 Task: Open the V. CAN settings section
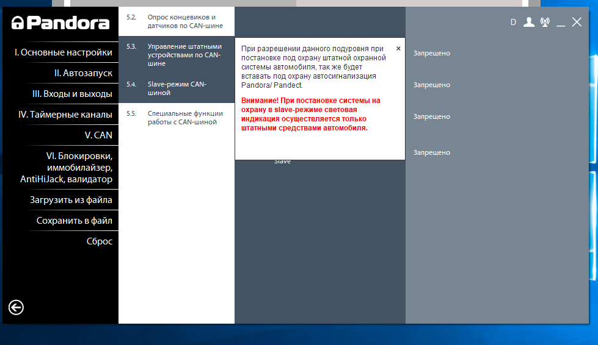pos(98,135)
